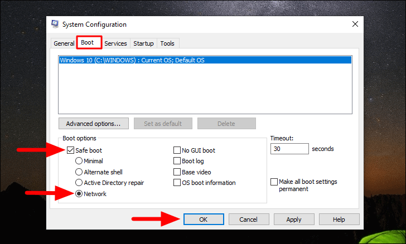
Task: Select Active Directory repair option
Action: [x=79, y=183]
